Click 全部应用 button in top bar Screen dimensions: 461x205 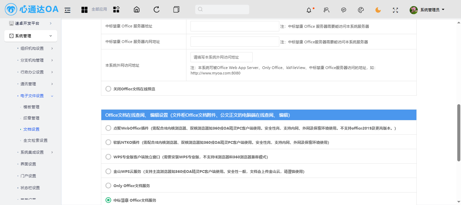pyautogui.click(x=94, y=9)
